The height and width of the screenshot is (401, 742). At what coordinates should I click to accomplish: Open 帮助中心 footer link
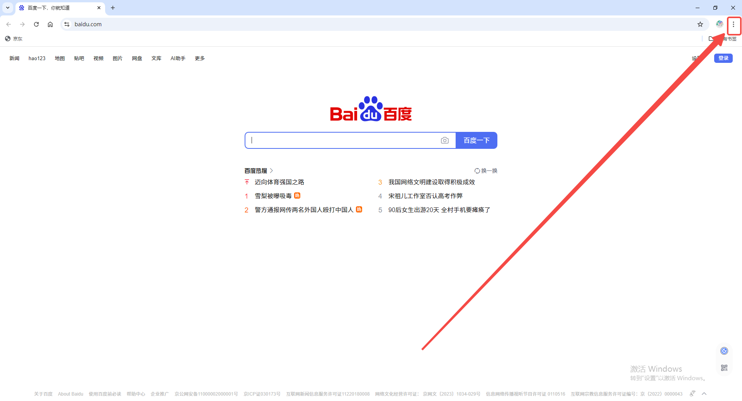tap(136, 394)
